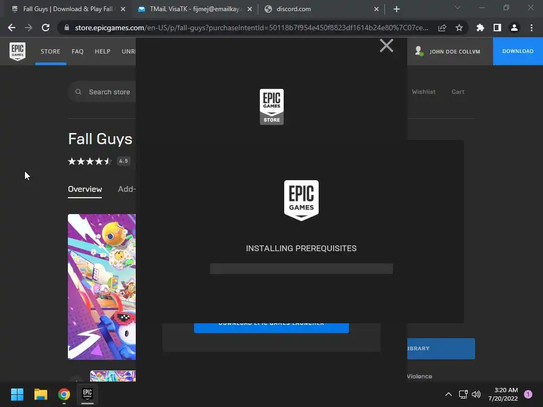Click the Fall Guys star rating
The height and width of the screenshot is (407, 543).
pyautogui.click(x=90, y=161)
